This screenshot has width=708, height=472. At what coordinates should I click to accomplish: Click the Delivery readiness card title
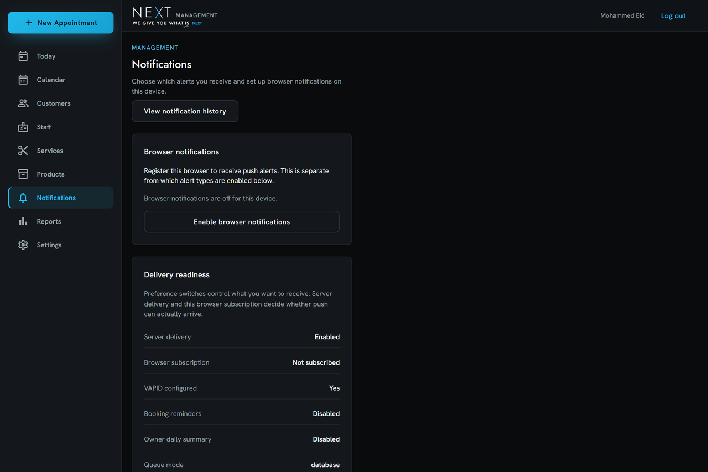pyautogui.click(x=176, y=274)
